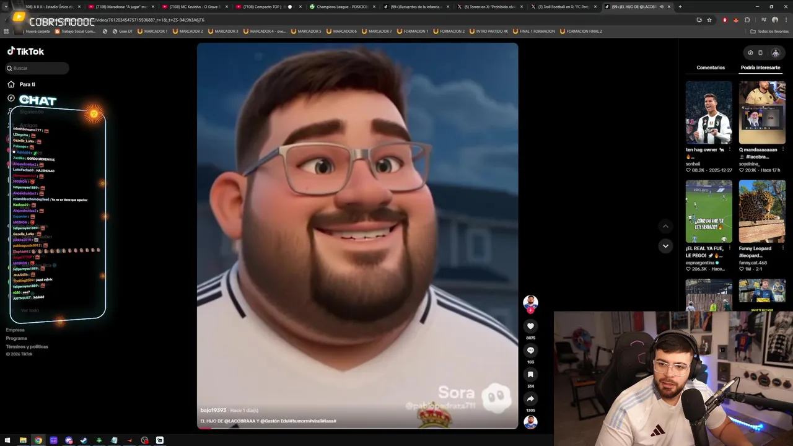Open the soyelnine_ author link
Image resolution: width=793 pixels, height=446 pixels.
tap(750, 164)
